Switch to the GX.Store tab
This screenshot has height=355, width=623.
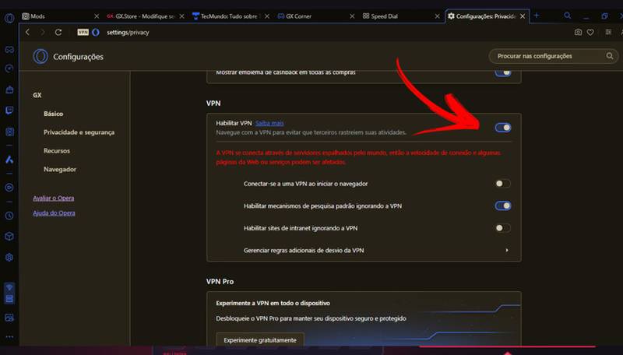(x=144, y=16)
